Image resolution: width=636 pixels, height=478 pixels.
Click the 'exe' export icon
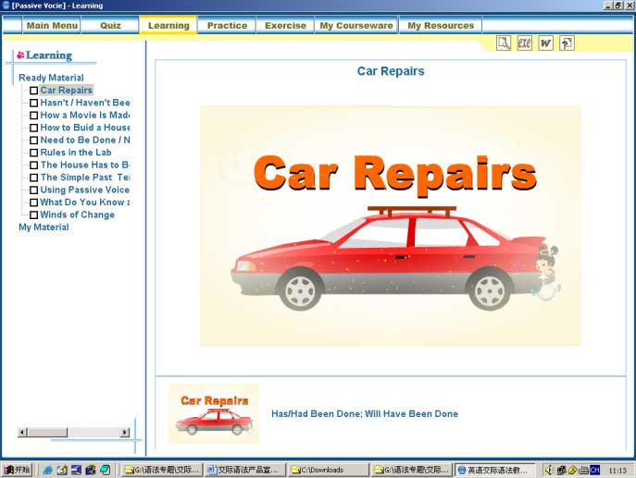pos(525,43)
